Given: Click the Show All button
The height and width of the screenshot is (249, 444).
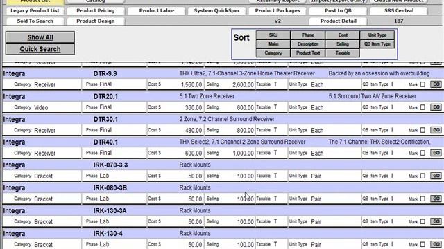Looking at the screenshot, I should [x=40, y=37].
